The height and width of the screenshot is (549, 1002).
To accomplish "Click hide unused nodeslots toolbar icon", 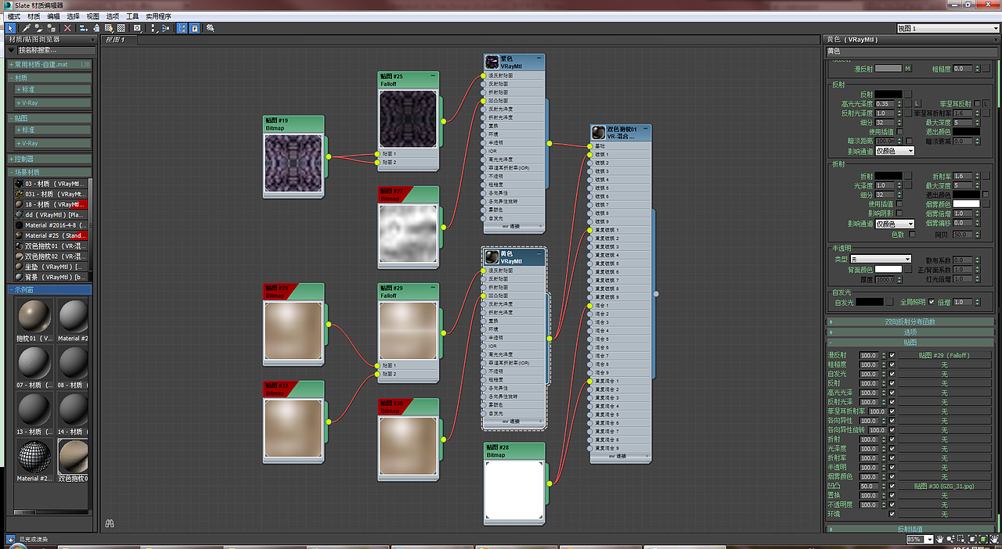I will 96,28.
